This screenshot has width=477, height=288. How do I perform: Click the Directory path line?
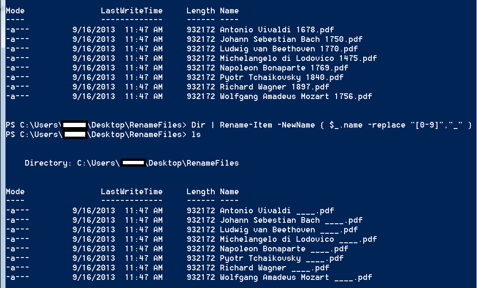tap(132, 163)
